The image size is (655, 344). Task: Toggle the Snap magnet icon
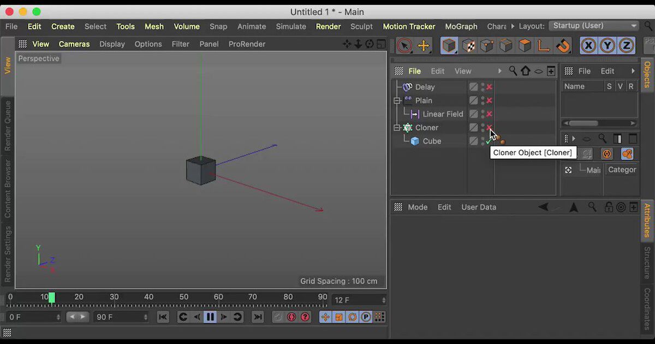tap(563, 45)
